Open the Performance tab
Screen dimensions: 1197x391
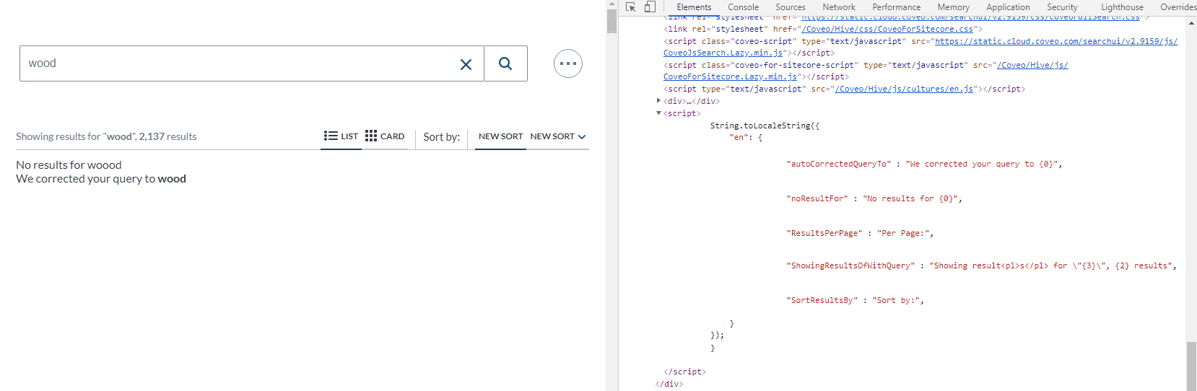point(897,7)
